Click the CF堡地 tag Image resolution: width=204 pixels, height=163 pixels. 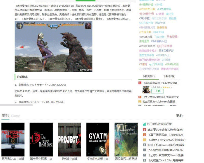pos(143,64)
